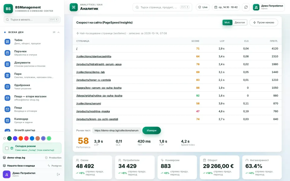Viewport: 290px width, 181px height.
Task: Open the /products/hidratirasht-serum-aqua link
Action: click(99, 64)
